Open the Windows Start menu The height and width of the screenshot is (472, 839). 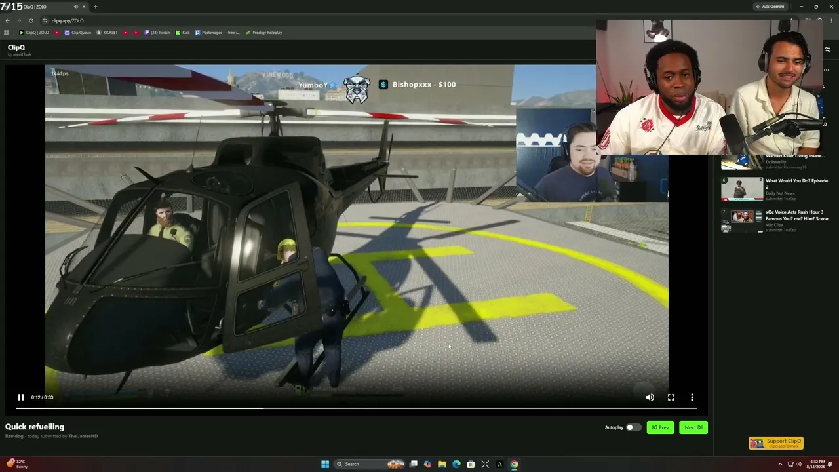pyautogui.click(x=324, y=464)
